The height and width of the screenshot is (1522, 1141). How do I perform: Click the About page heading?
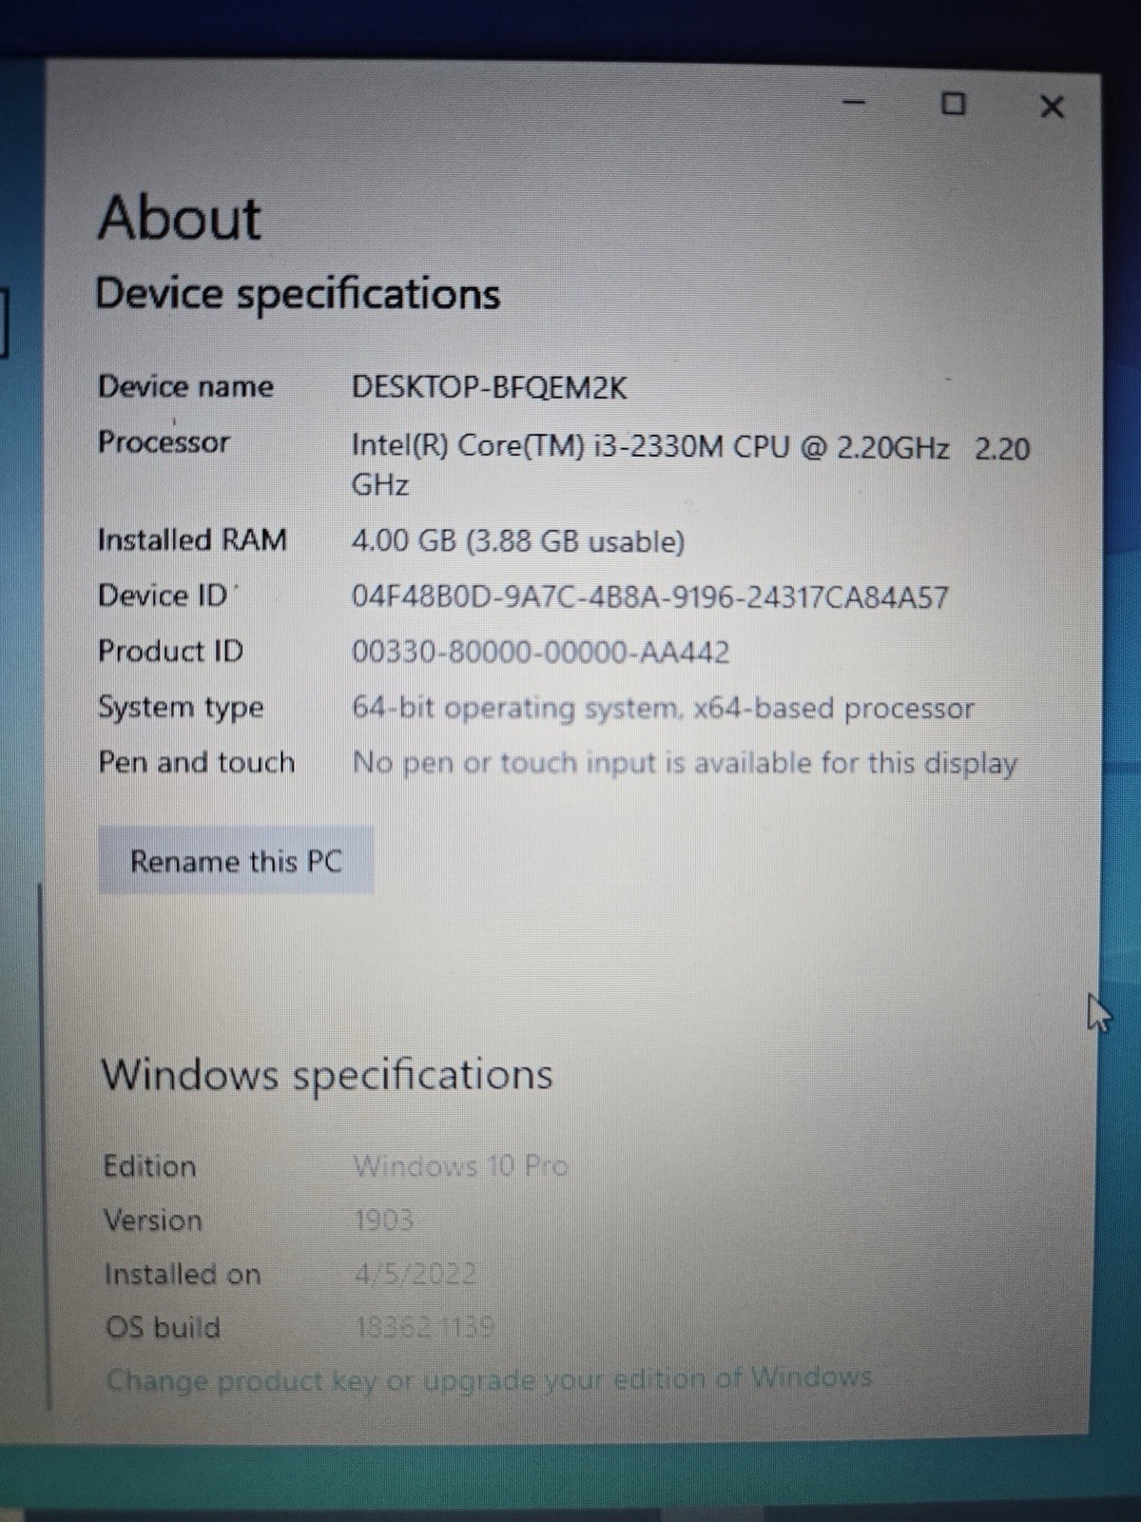180,218
